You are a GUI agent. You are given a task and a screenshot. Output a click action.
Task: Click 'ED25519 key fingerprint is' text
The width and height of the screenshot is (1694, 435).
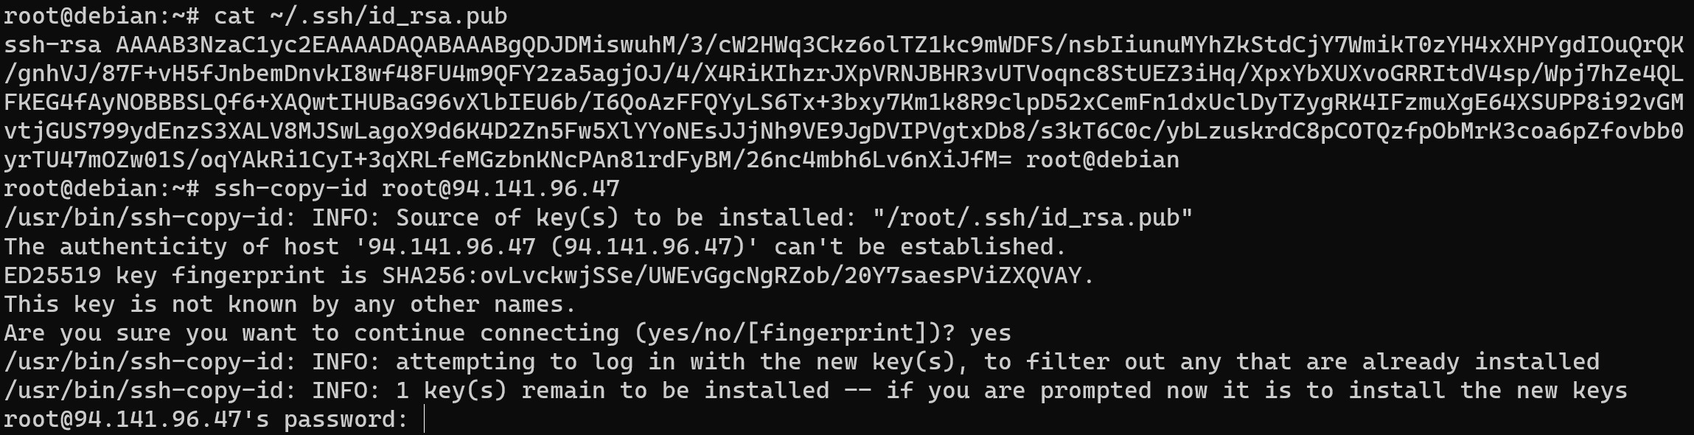click(186, 276)
